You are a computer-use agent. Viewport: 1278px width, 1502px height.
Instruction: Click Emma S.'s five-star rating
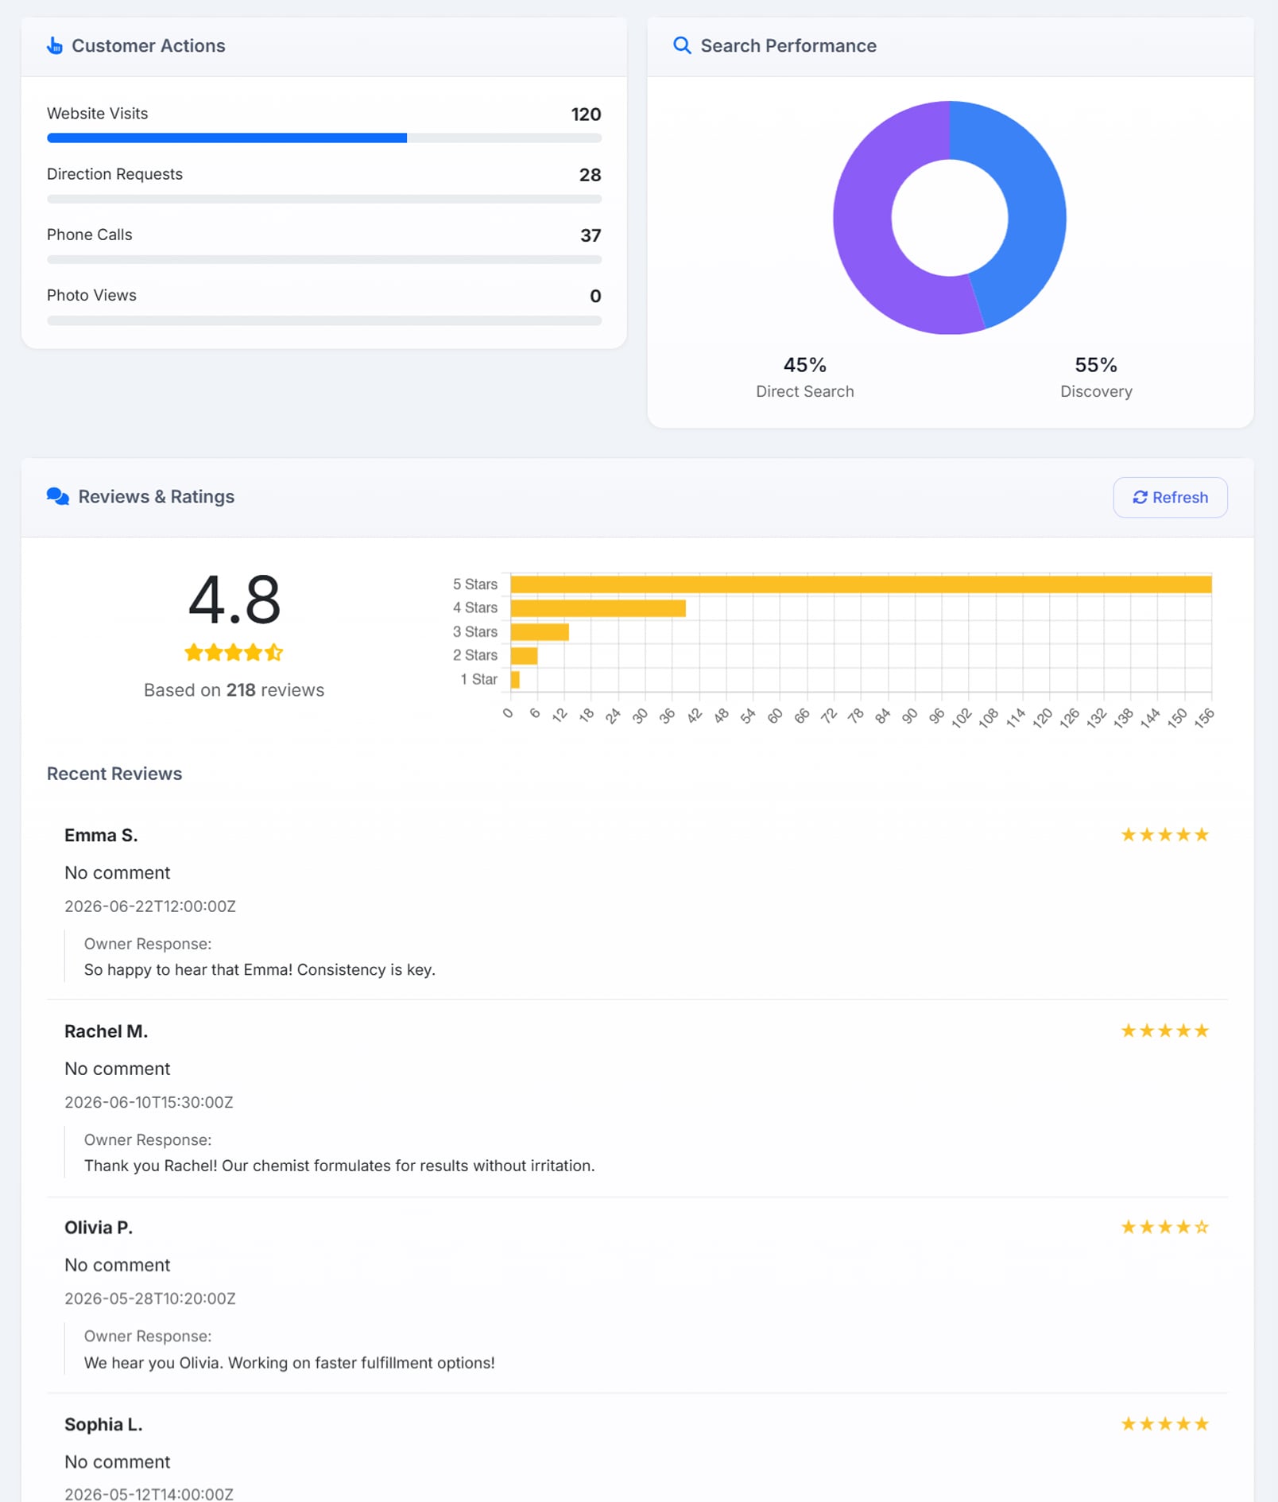tap(1164, 835)
